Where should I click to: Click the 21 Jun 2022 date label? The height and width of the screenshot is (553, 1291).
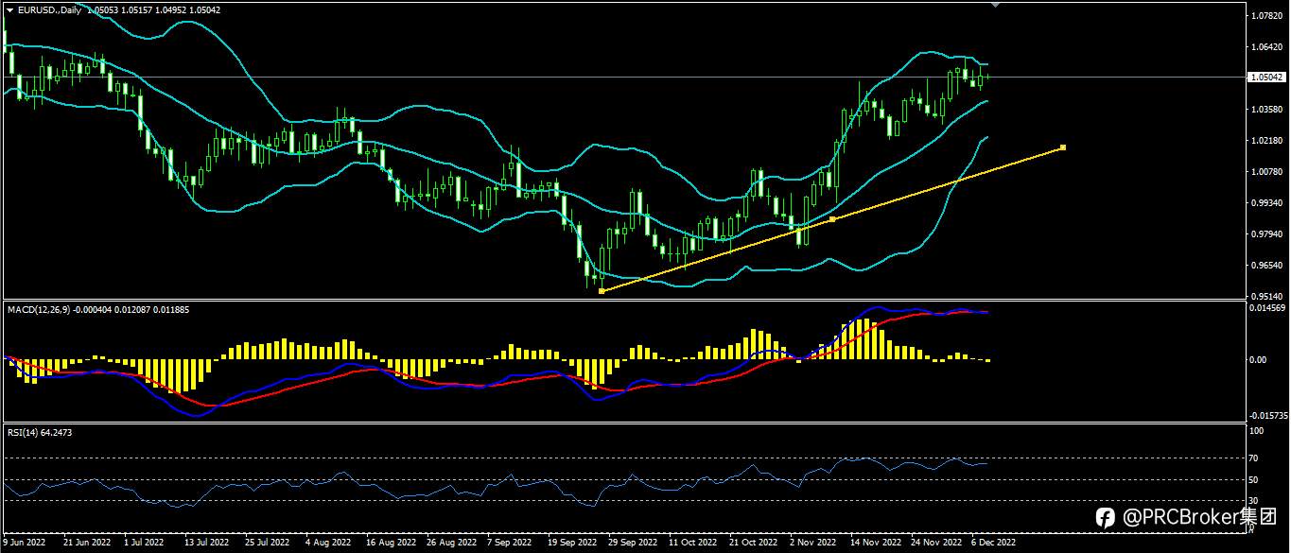(86, 544)
